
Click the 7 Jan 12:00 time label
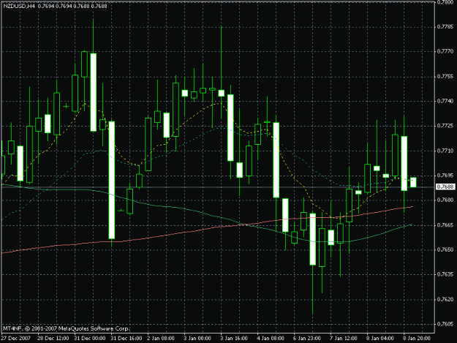click(344, 338)
